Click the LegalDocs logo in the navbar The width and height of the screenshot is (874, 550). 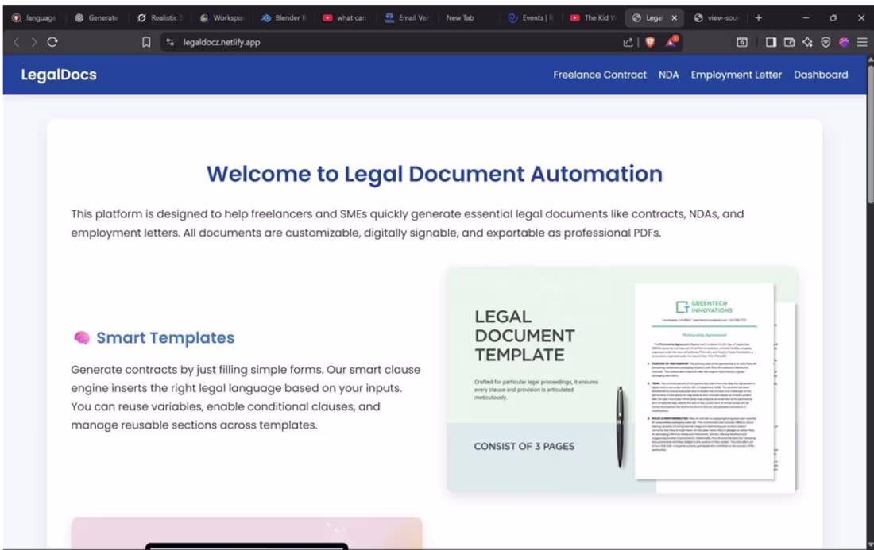59,75
